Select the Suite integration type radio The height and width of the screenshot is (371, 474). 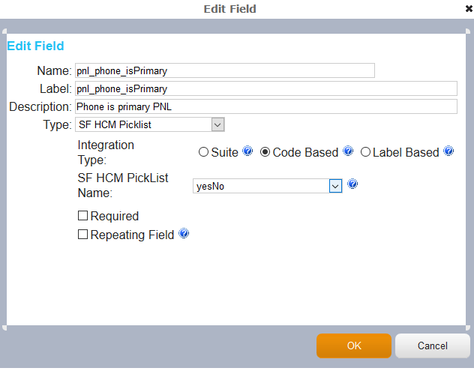click(203, 152)
